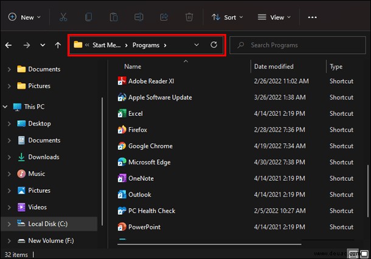The image size is (371, 259).
Task: Refresh the Programs folder view
Action: pos(214,45)
